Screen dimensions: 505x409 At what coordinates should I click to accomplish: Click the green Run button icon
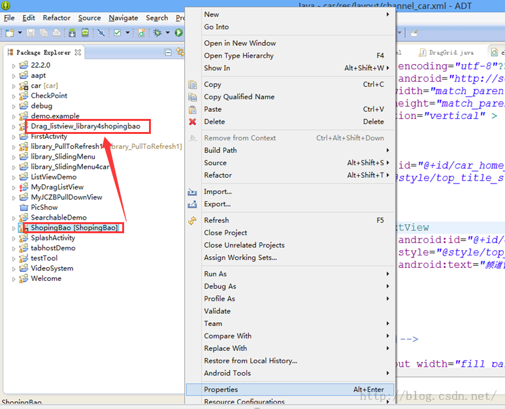coord(178,33)
